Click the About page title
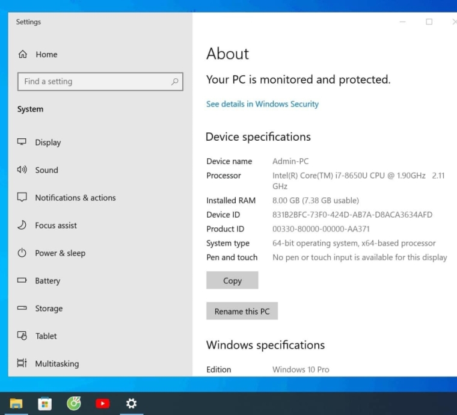Screen dimensions: 457x415 (228, 54)
